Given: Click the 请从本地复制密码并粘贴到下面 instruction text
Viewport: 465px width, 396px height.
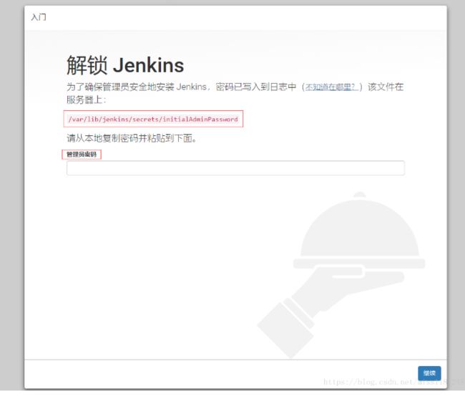Looking at the screenshot, I should coord(132,138).
